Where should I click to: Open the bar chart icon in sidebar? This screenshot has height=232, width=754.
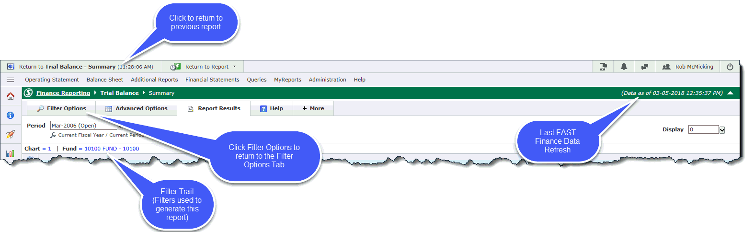point(10,153)
